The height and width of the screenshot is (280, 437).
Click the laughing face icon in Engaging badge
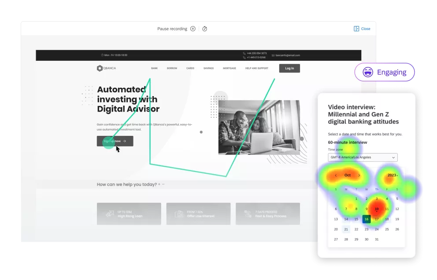point(368,72)
